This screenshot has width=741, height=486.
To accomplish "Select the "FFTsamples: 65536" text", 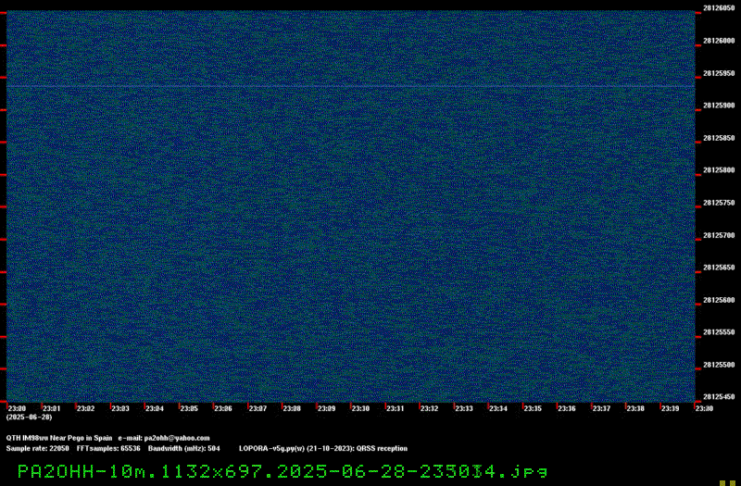I will pyautogui.click(x=108, y=448).
